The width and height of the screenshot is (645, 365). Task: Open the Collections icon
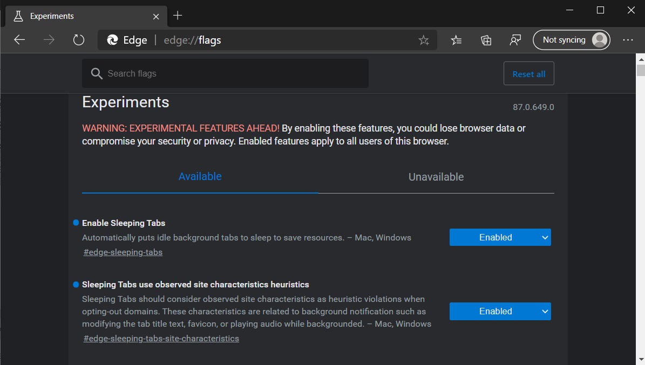coord(486,40)
